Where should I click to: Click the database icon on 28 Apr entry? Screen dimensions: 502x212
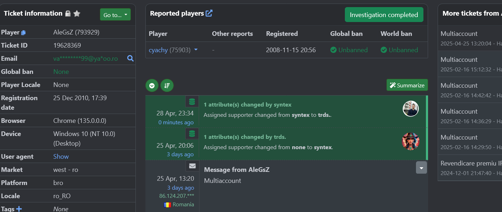(x=192, y=102)
